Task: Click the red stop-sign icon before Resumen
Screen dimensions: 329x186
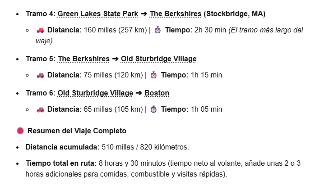Action: click(20, 131)
